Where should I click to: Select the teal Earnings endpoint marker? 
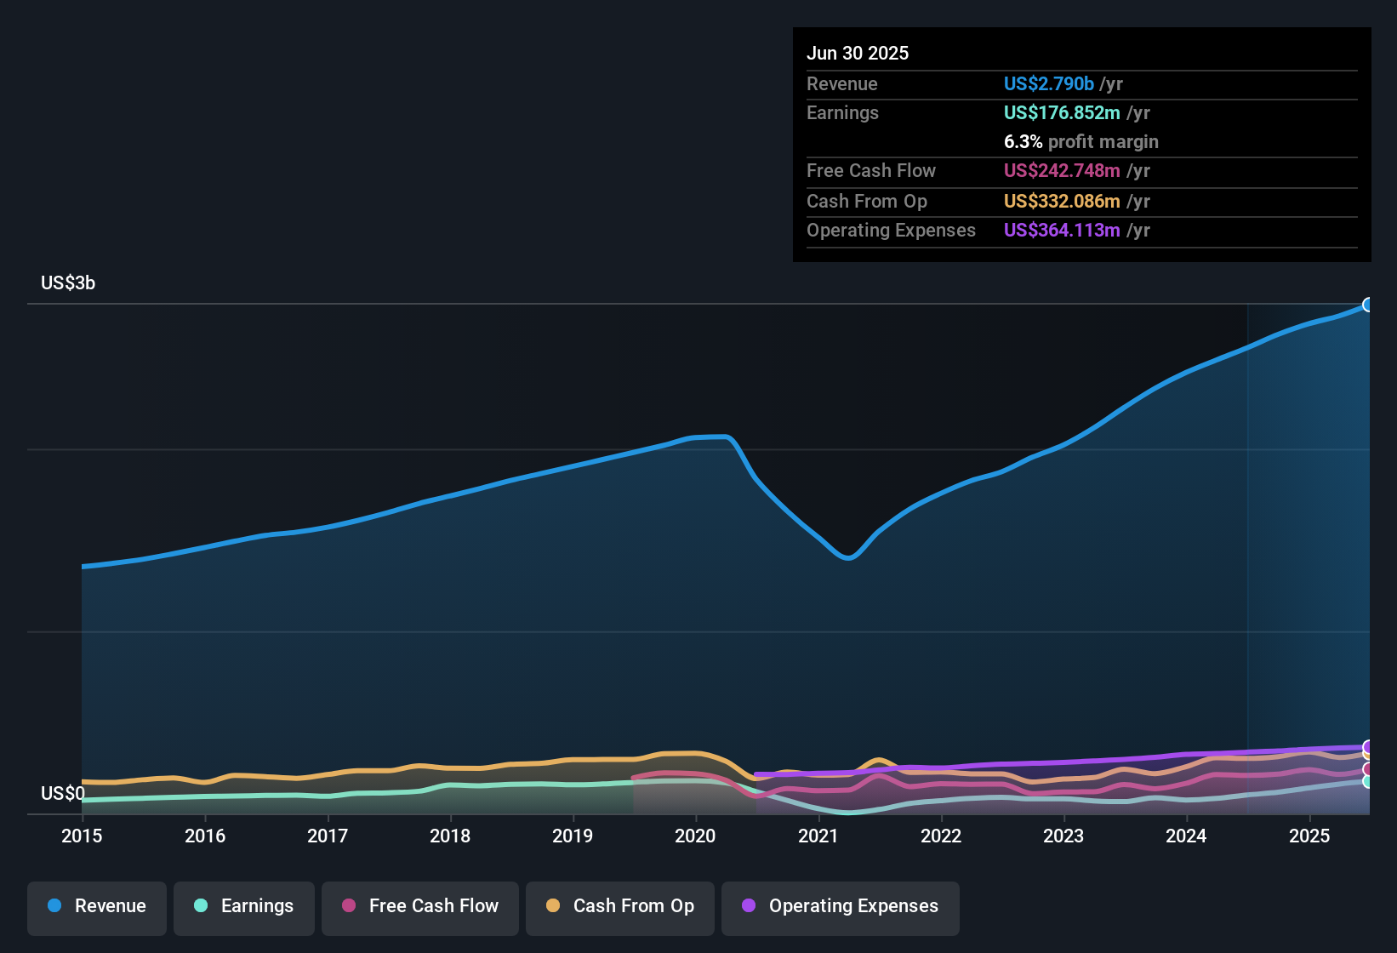pos(1368,781)
